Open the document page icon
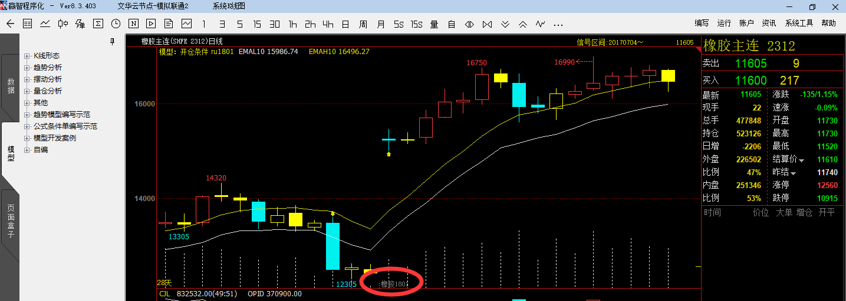 pyautogui.click(x=169, y=24)
